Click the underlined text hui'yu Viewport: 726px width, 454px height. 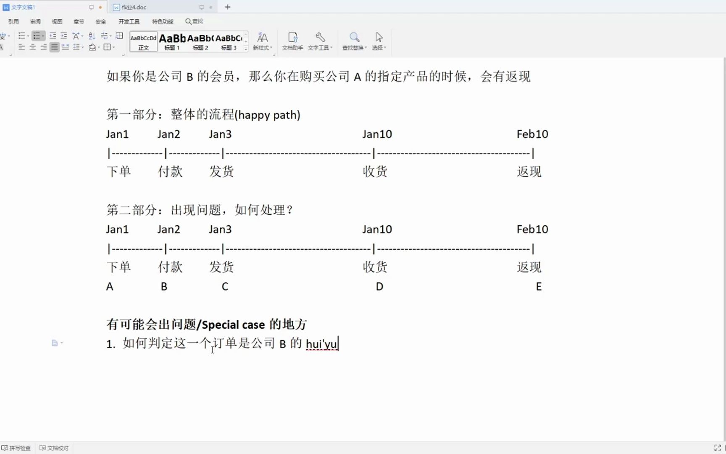[321, 344]
